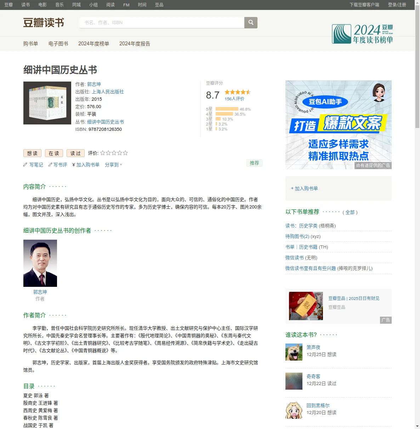This screenshot has height=429, width=420.
Task: Open 同城 in top navigation
Action: coord(76,5)
